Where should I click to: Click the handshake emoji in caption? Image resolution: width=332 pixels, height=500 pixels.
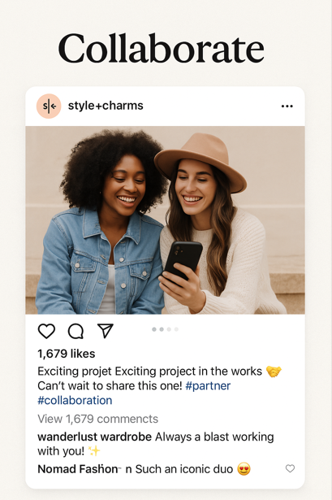(274, 372)
